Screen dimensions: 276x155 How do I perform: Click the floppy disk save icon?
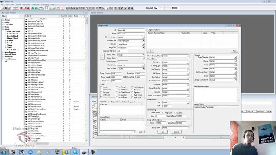click(6, 8)
